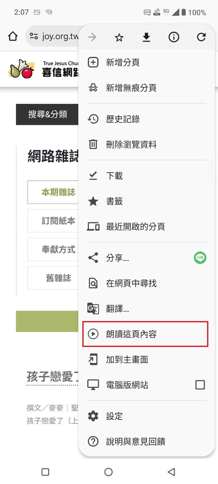This screenshot has width=218, height=484.
Task: Tap the bookmark star icon in menu toolbar
Action: pos(119,38)
